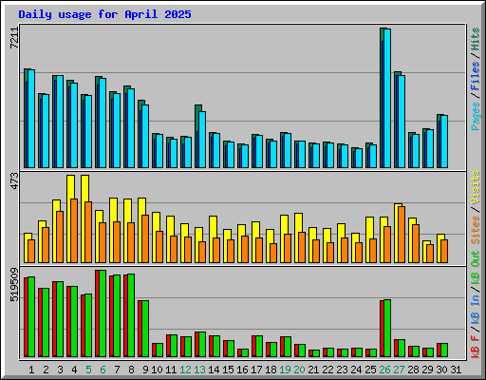Click the green kB bar for day 26

[x=387, y=329]
